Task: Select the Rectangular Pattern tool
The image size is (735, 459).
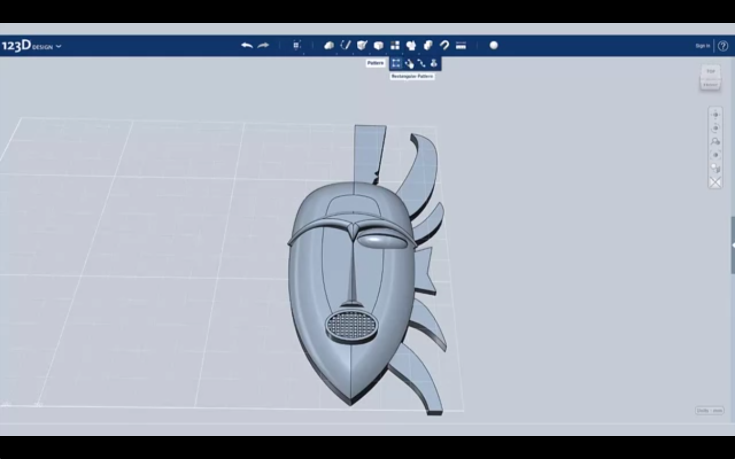Action: click(396, 63)
